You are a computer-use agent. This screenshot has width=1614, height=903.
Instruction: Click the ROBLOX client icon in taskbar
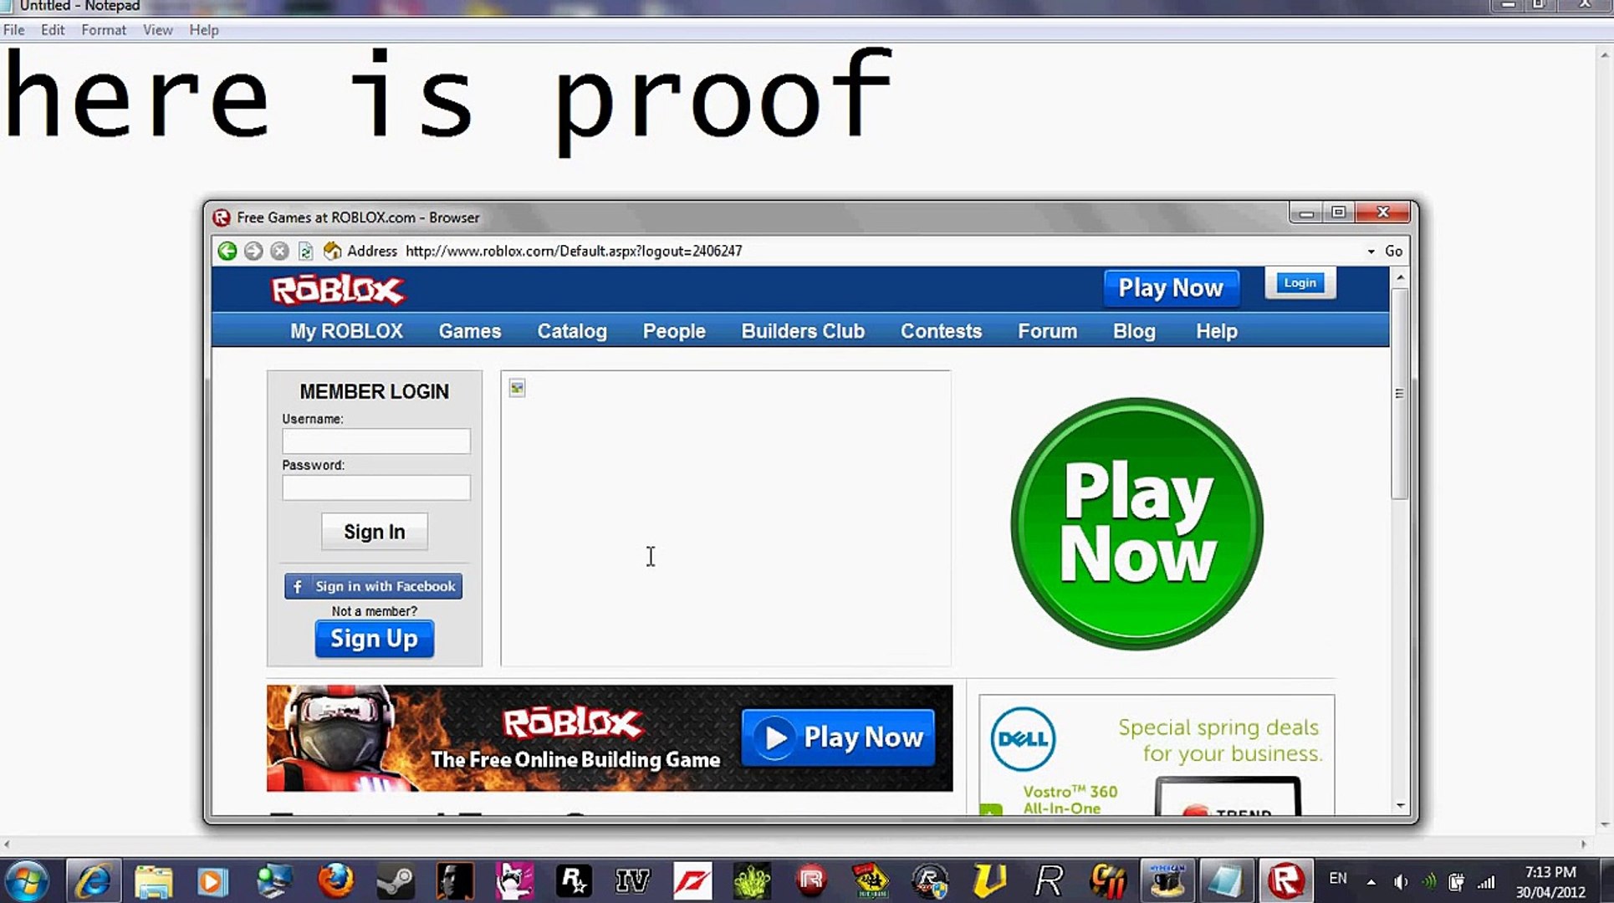[x=1284, y=879]
